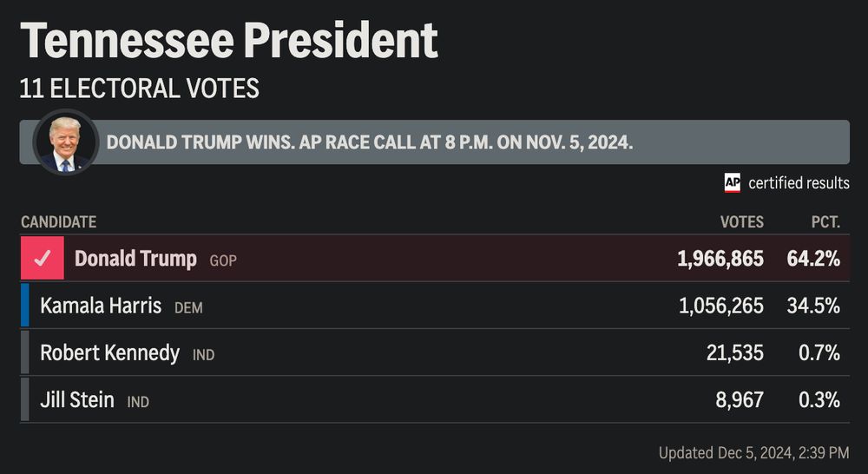Image resolution: width=868 pixels, height=474 pixels.
Task: Click the CANDIDATE column header
Action: (x=59, y=222)
